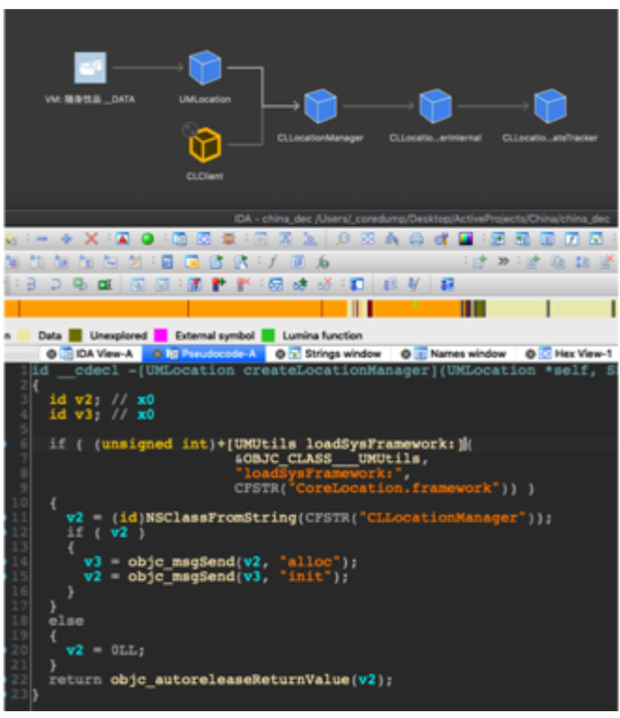
Task: Click the 0LL value on line 20
Action: tap(124, 650)
